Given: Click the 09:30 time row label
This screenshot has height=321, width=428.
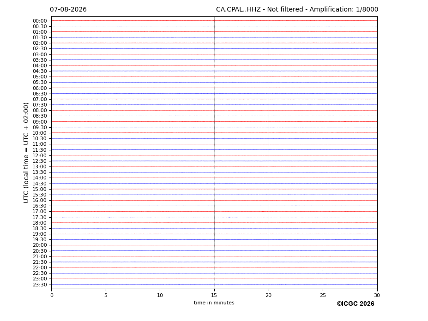Looking at the screenshot, I should point(40,127).
